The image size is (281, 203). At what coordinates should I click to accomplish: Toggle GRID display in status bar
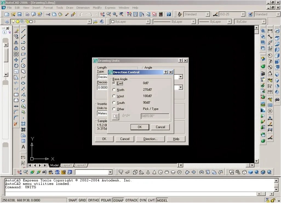(82, 200)
